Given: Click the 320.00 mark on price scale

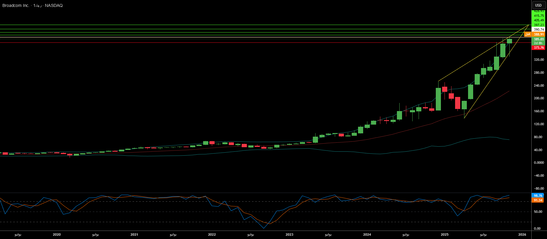Looking at the screenshot, I should [539, 60].
